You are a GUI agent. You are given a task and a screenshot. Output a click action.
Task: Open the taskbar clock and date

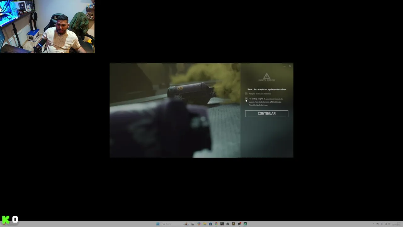[x=396, y=224]
